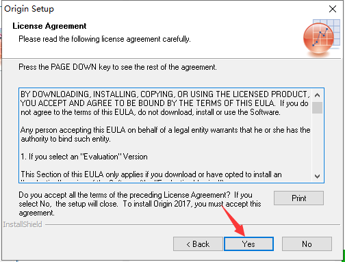
Task: Click the "Any person accepting this EULA" paragraph
Action: [166, 134]
